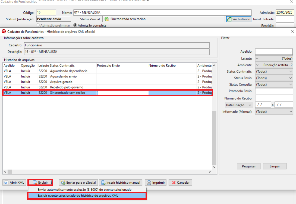
Task: Click the Código field showing 16
Action: click(46, 12)
